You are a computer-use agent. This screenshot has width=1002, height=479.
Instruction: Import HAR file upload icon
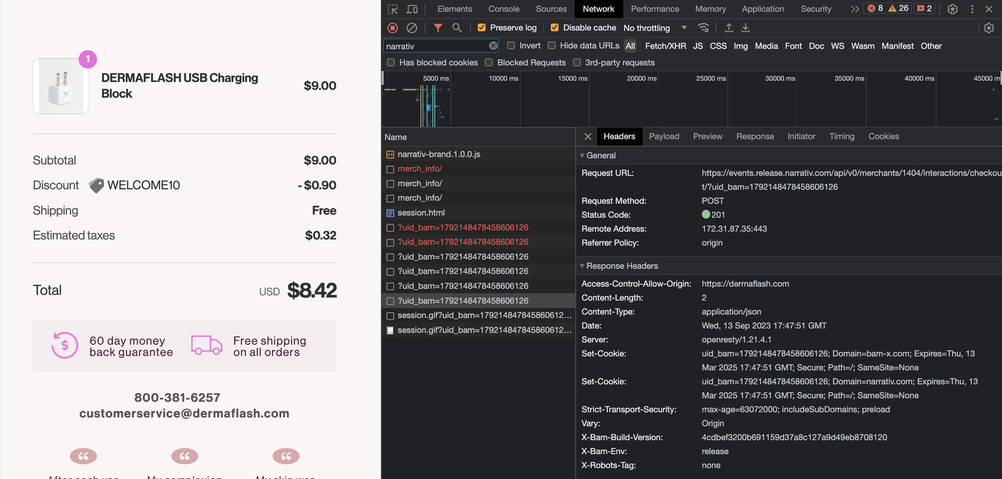tap(729, 28)
